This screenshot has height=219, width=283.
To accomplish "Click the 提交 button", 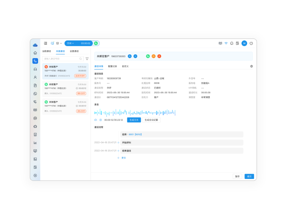I will coord(249,176).
